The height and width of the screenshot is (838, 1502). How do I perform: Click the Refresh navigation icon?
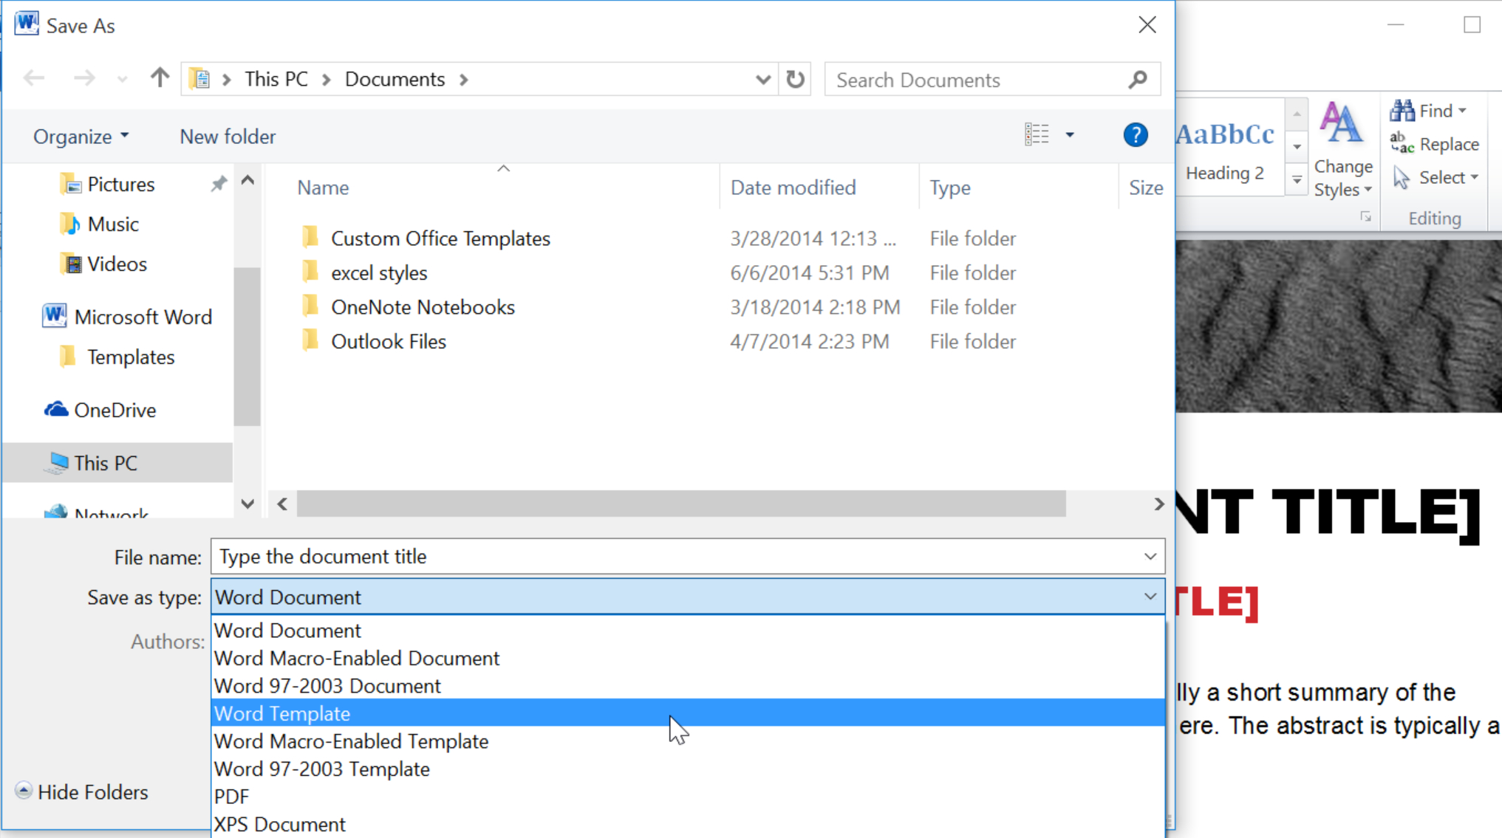(796, 79)
